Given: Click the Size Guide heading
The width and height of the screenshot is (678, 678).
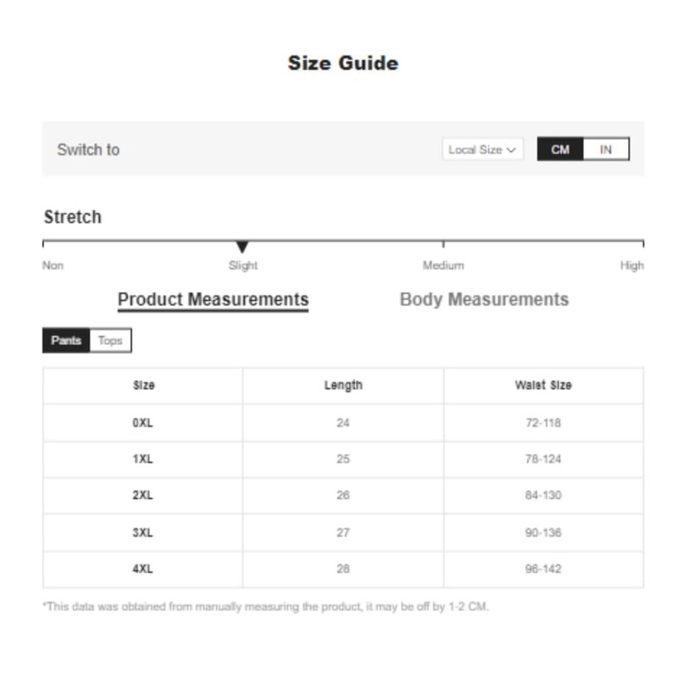Looking at the screenshot, I should point(343,63).
